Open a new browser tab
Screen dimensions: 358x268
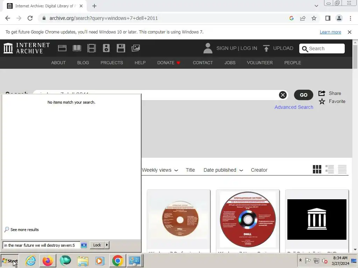(x=94, y=6)
